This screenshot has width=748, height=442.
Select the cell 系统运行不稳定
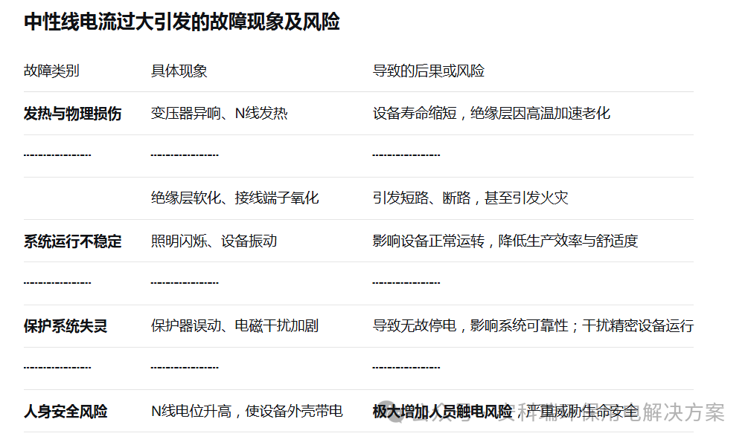72,241
